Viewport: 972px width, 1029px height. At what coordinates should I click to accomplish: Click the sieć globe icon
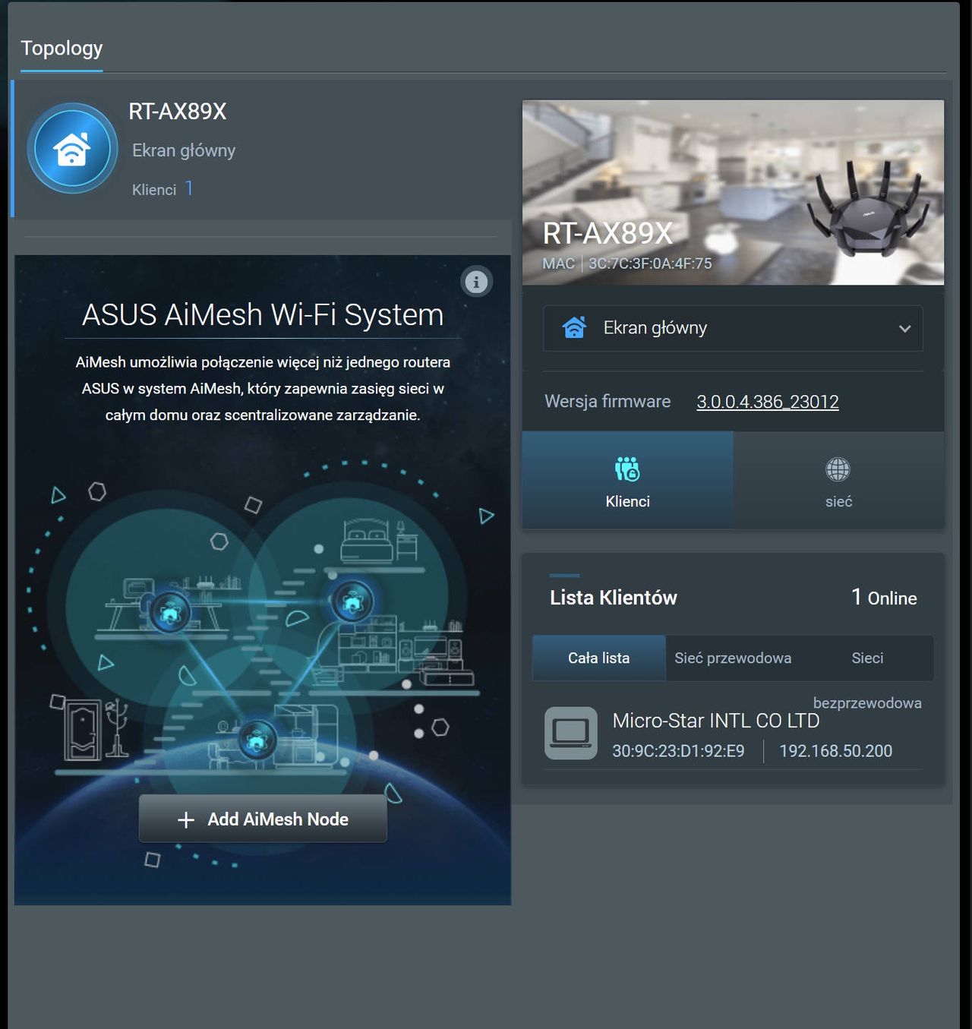tap(838, 469)
